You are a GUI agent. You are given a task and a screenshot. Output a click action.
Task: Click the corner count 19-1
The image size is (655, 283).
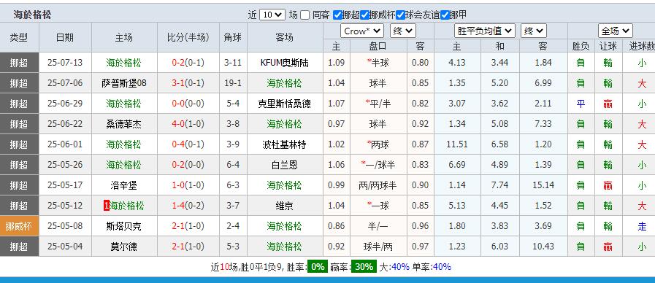(233, 83)
